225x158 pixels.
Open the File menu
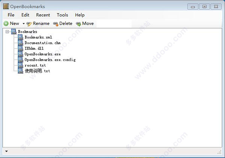(11, 15)
